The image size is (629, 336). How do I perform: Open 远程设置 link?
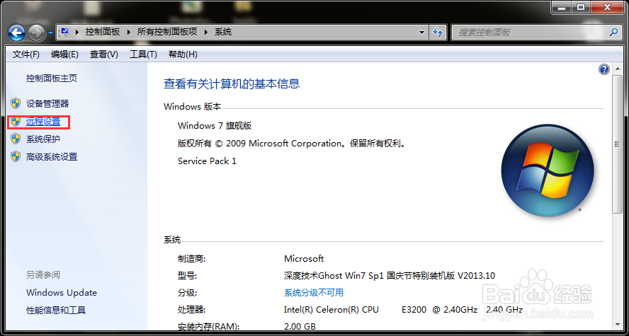[43, 122]
